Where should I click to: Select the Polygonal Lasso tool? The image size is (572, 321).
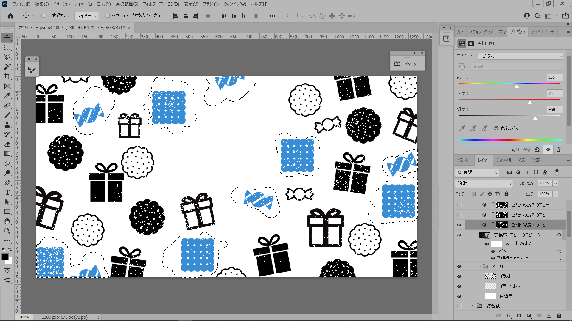7,57
